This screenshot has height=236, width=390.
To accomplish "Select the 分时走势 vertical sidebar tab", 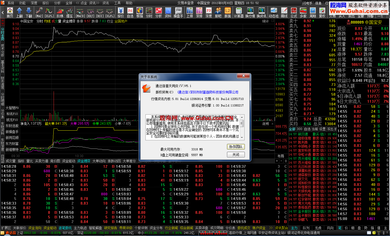I will (x=2, y=34).
